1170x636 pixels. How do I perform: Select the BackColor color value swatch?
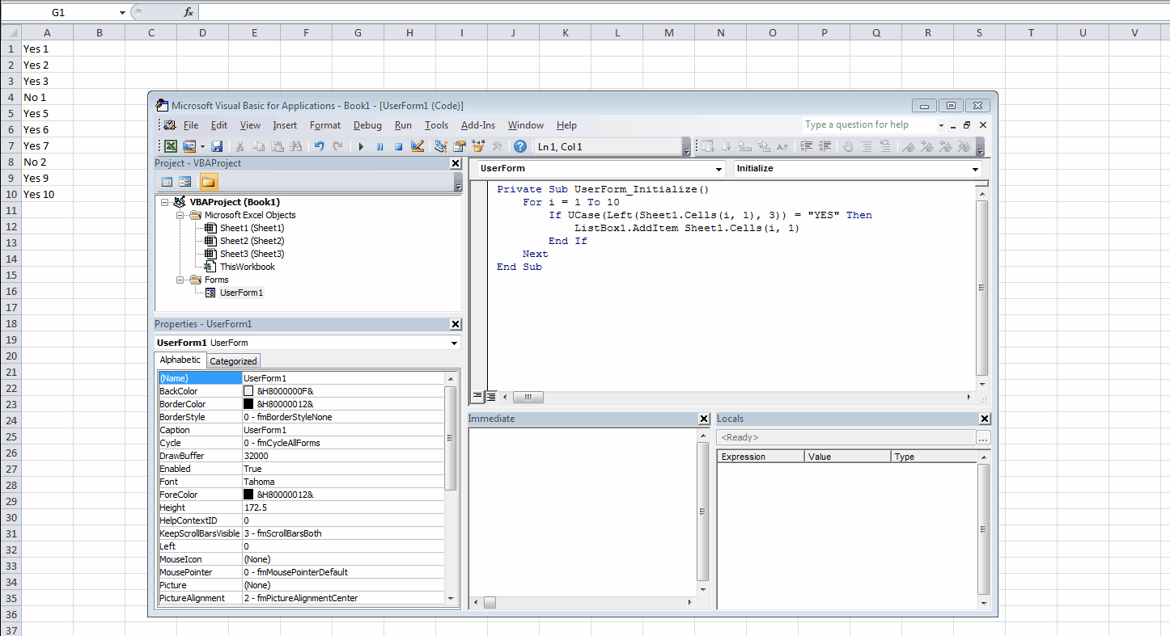[x=249, y=390]
